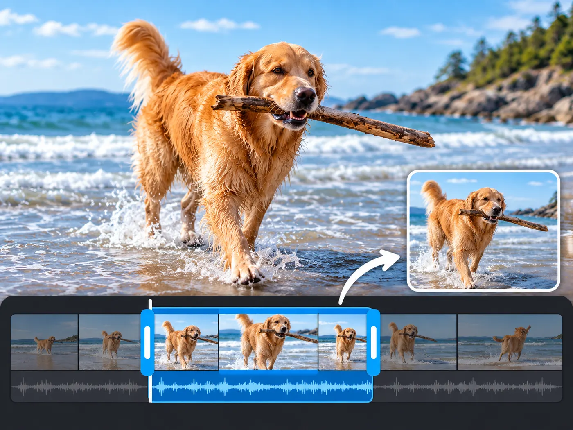Click the white playhead line on the timeline

(x=150, y=351)
